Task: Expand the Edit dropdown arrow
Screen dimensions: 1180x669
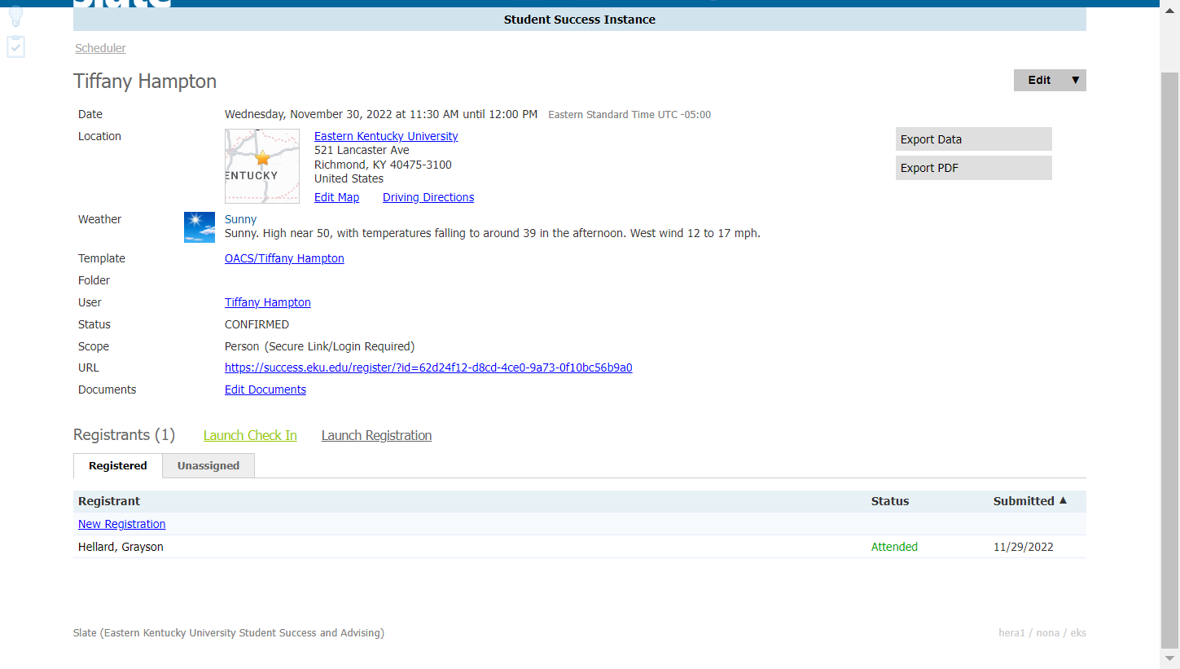Action: coord(1075,80)
